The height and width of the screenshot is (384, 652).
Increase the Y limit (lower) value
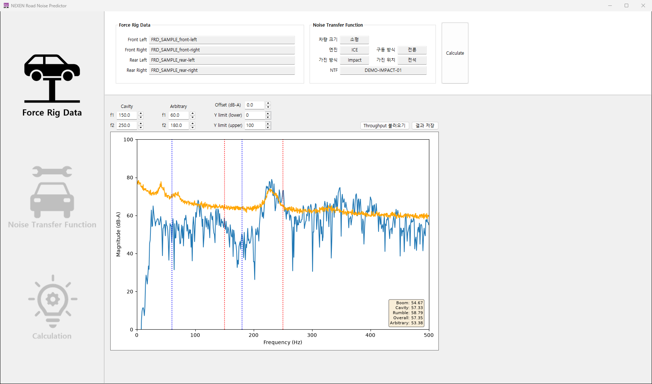(268, 113)
